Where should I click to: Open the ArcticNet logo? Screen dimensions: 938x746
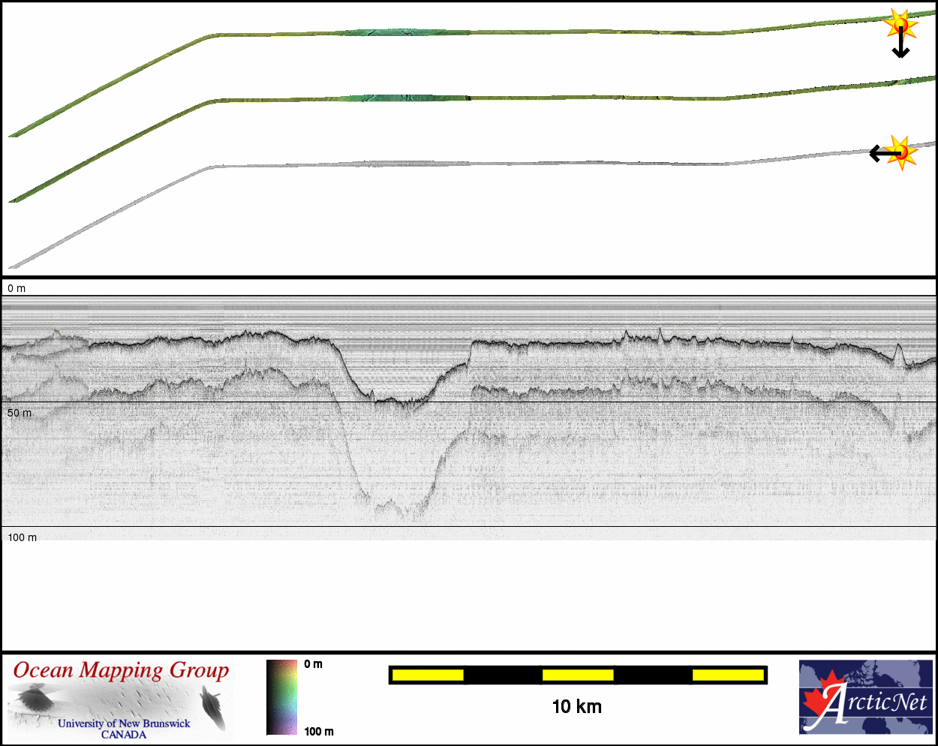coord(865,697)
